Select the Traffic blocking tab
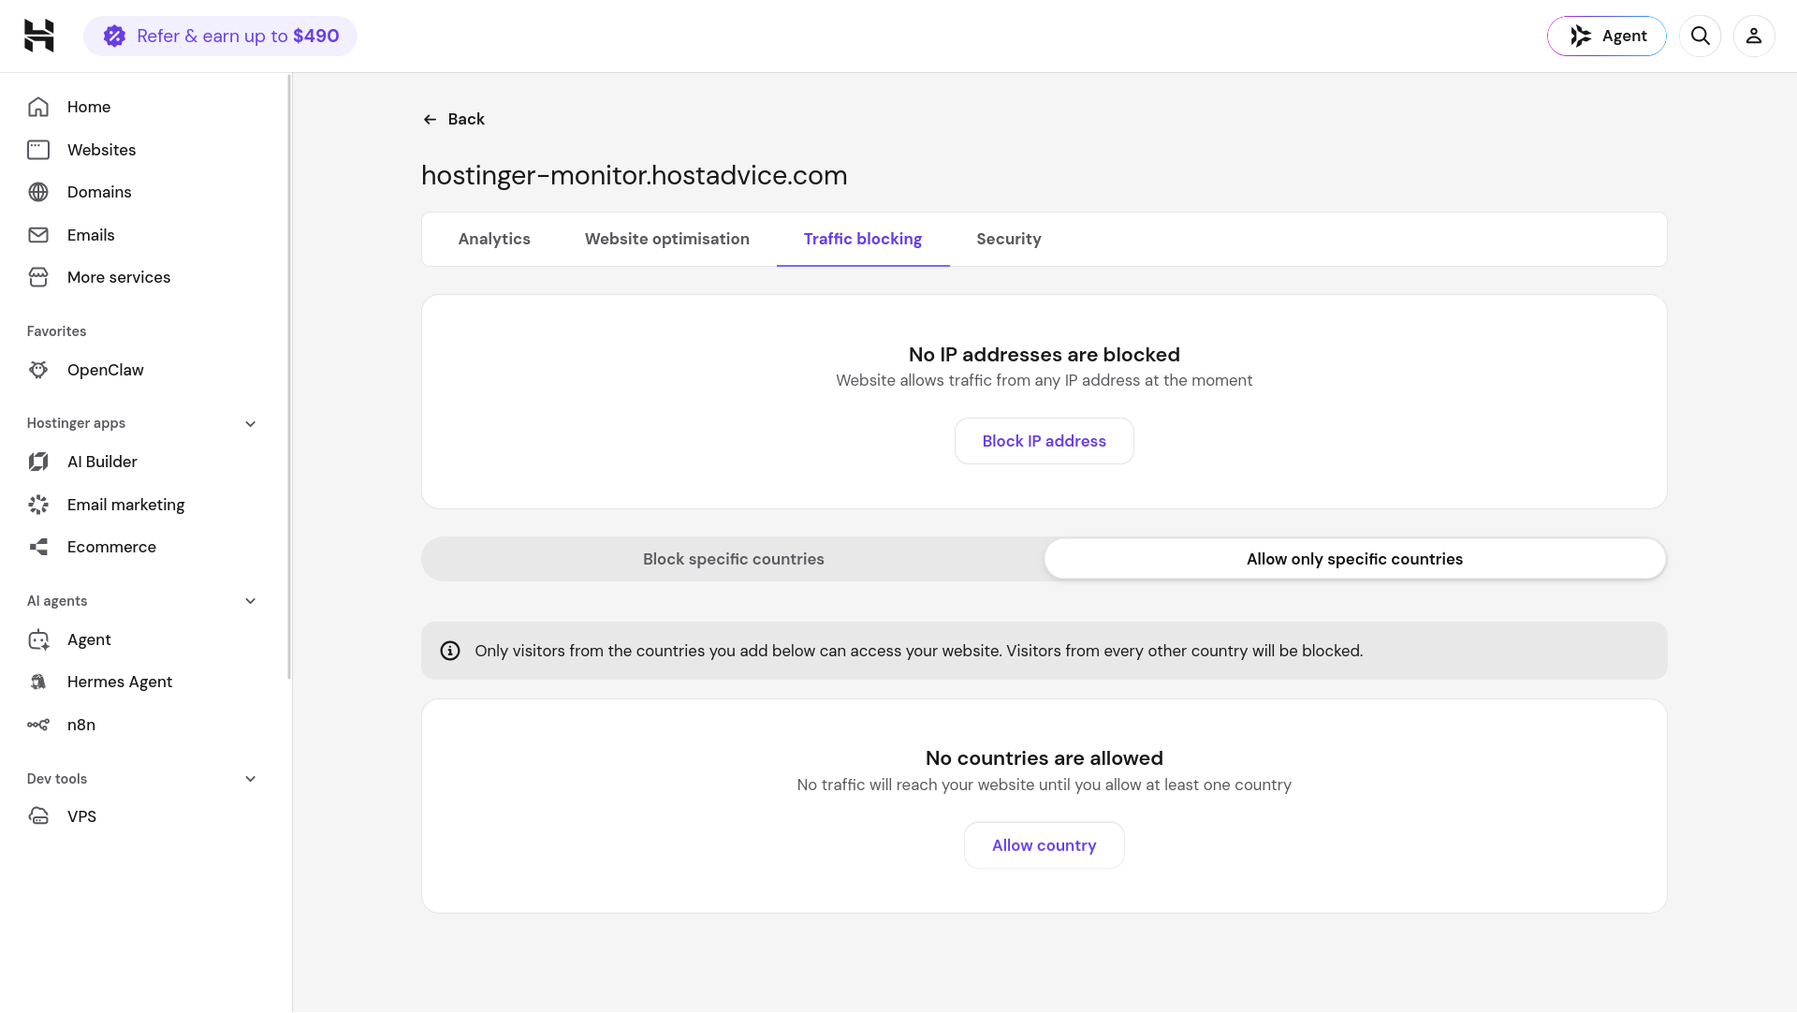This screenshot has width=1797, height=1013. coord(862,239)
